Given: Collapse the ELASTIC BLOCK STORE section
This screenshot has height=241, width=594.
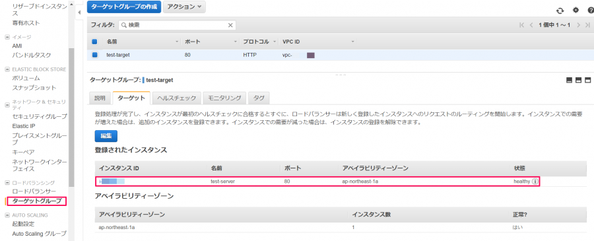Looking at the screenshot, I should (7, 69).
